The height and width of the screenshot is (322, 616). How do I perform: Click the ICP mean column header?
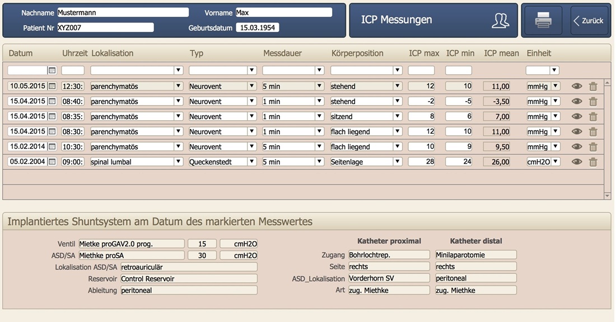[501, 53]
